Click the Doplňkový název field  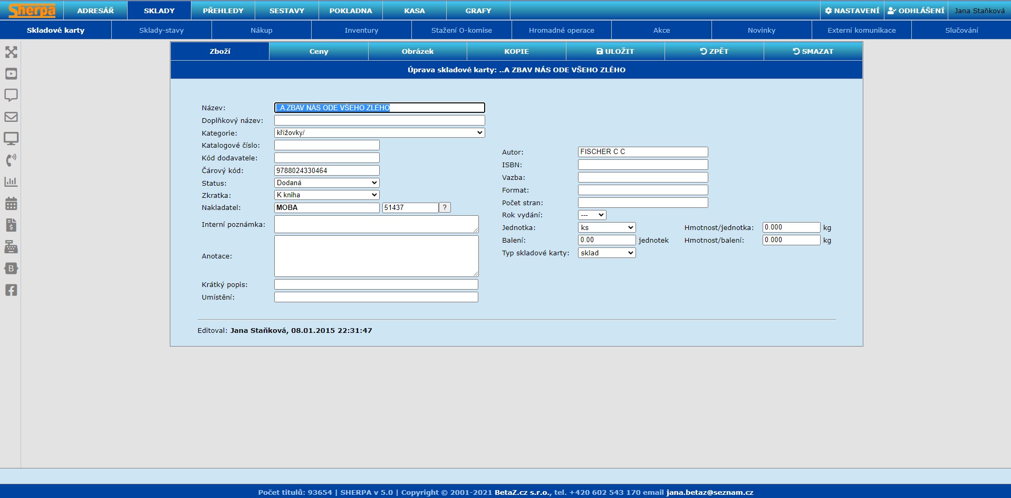pos(380,120)
